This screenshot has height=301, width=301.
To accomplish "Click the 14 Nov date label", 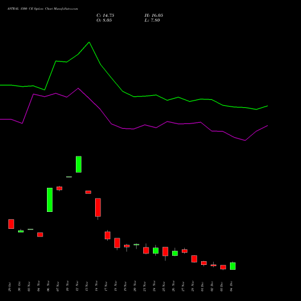I will point(96,287).
